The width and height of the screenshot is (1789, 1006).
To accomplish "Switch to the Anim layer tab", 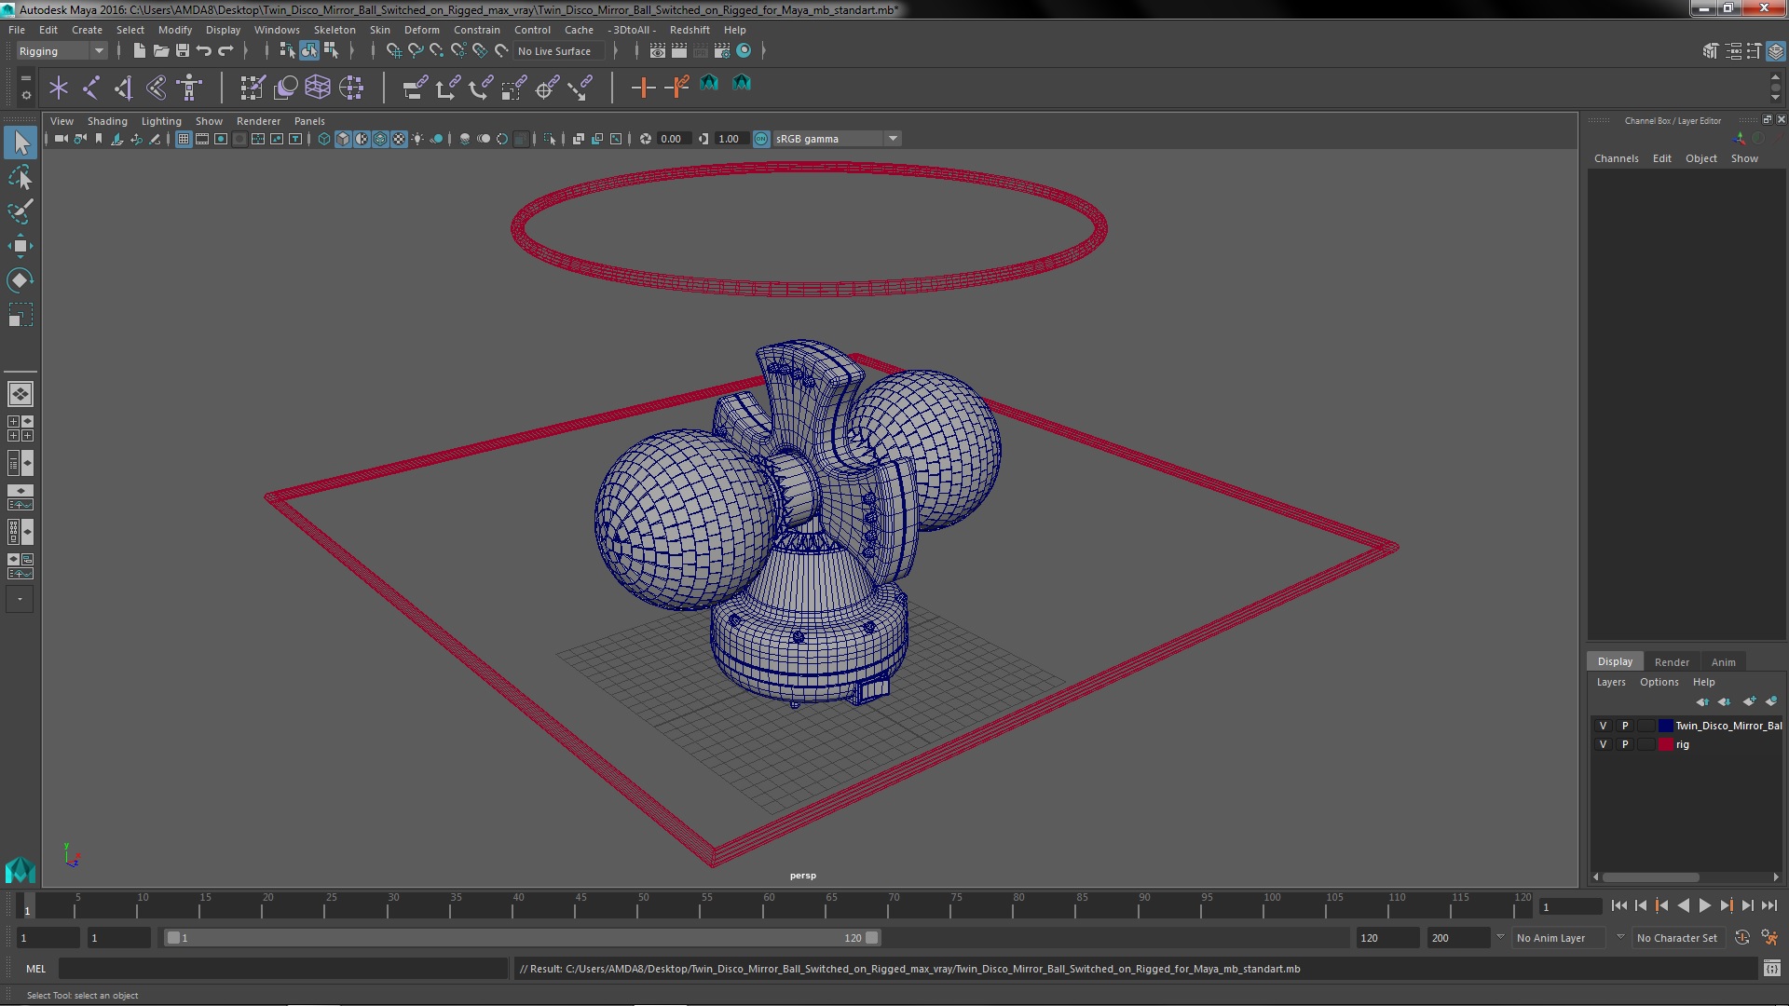I will pos(1723,662).
